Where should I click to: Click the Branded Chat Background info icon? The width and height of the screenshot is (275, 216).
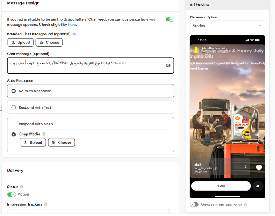point(74,34)
